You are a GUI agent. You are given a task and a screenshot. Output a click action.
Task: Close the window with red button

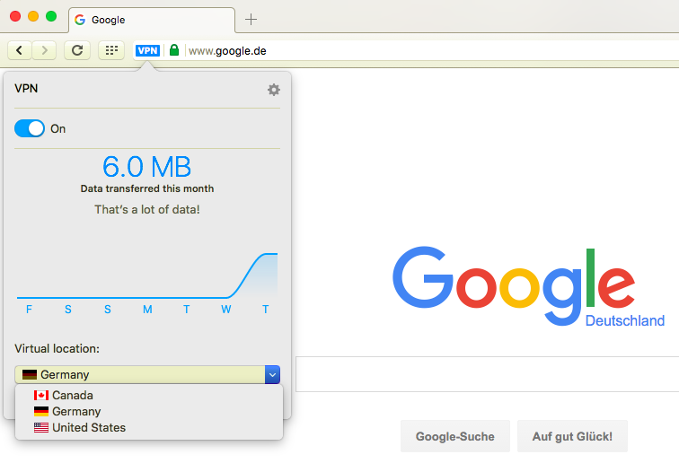pos(15,16)
